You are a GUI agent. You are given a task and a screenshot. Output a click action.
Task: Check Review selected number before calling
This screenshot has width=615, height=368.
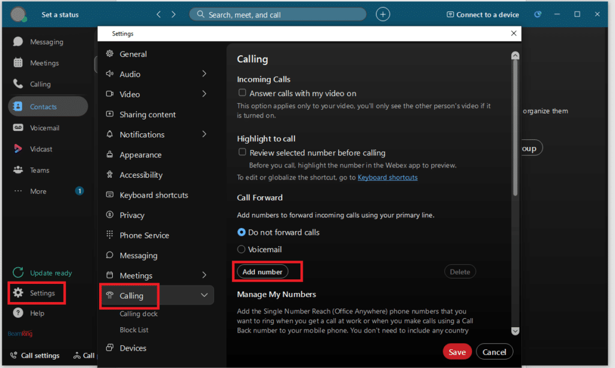(x=243, y=152)
